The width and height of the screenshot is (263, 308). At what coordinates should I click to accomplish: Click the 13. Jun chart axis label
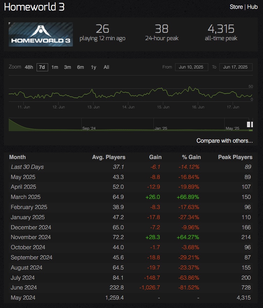(x=93, y=107)
